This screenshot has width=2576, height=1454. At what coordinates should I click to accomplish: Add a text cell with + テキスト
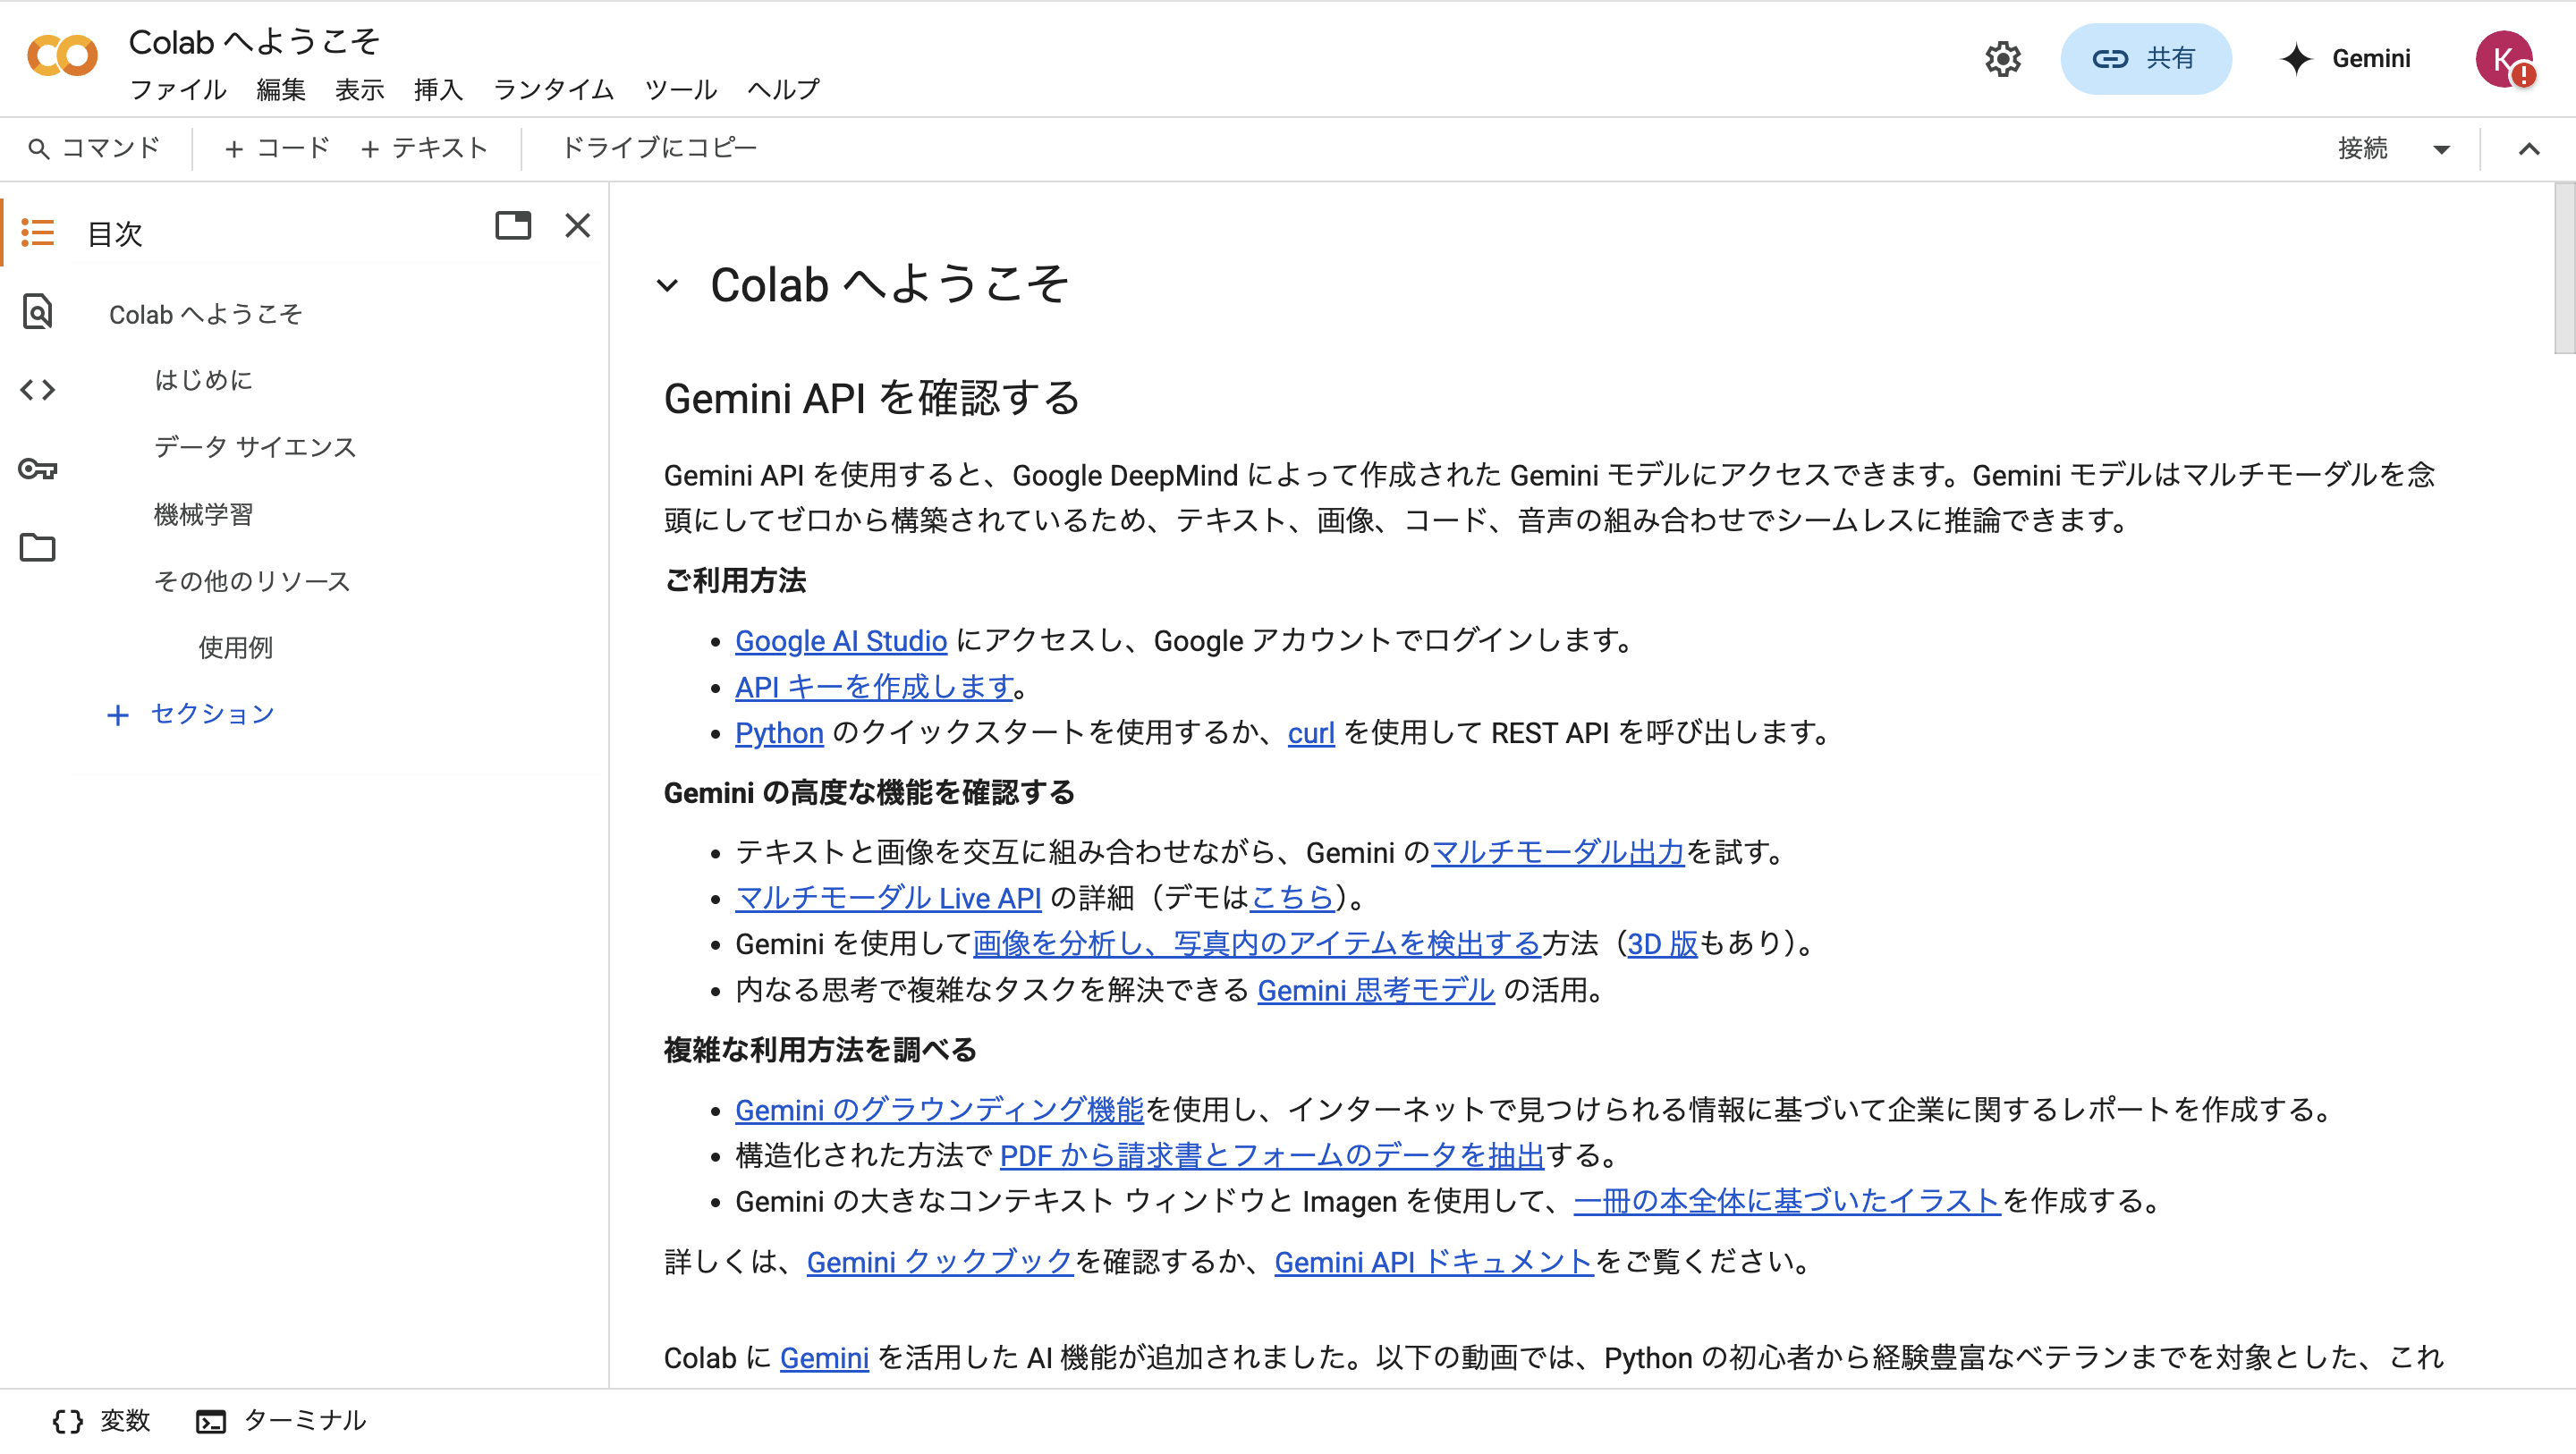tap(424, 148)
